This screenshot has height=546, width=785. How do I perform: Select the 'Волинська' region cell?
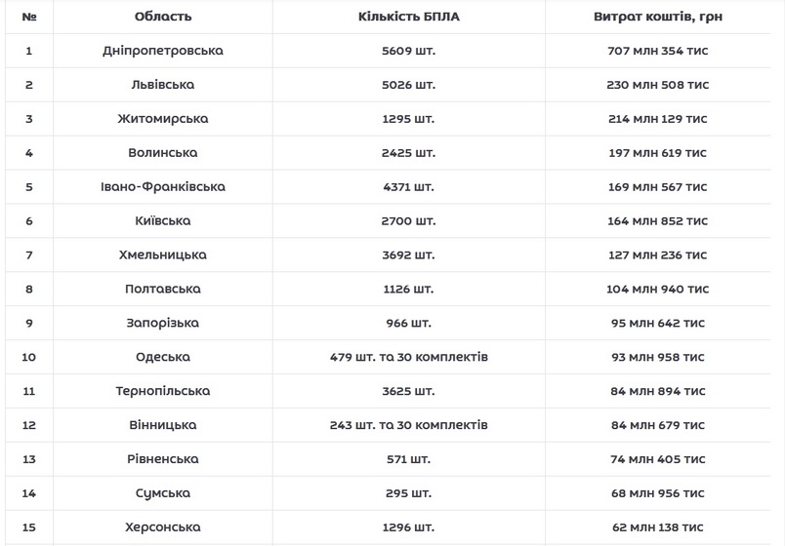(x=163, y=153)
